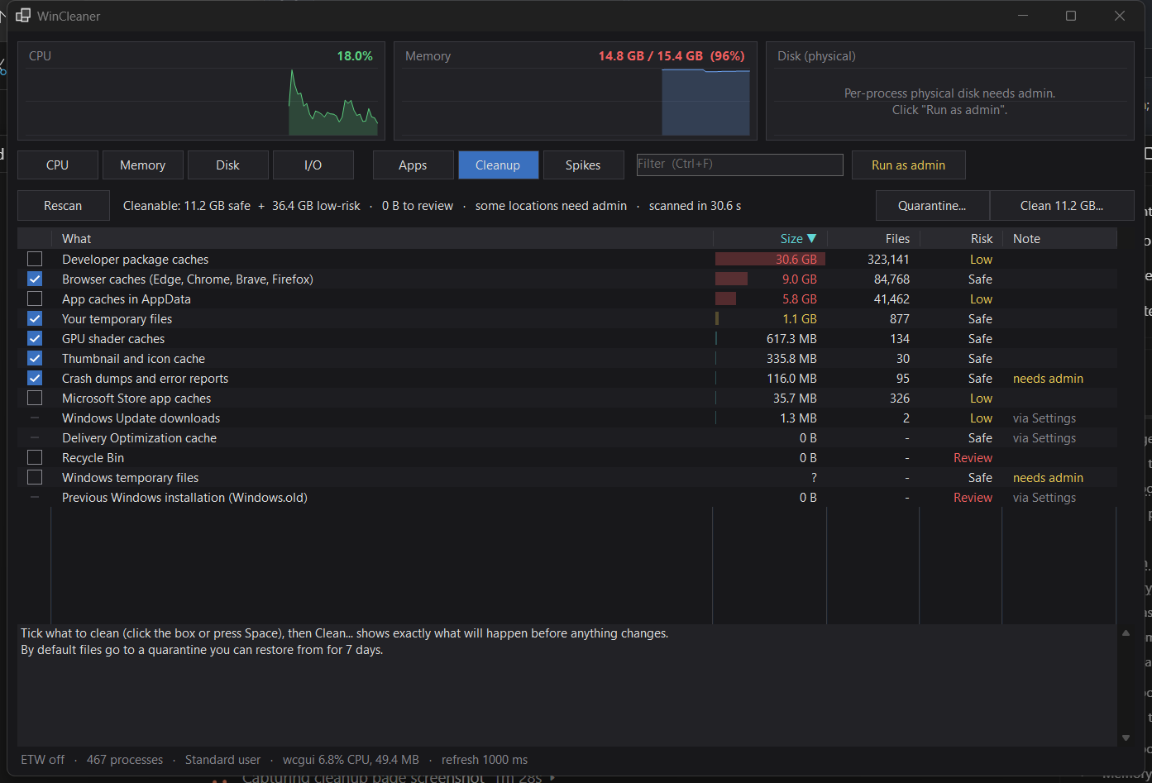Click the scroll up arrow in description pane
This screenshot has width=1152, height=783.
(1126, 633)
